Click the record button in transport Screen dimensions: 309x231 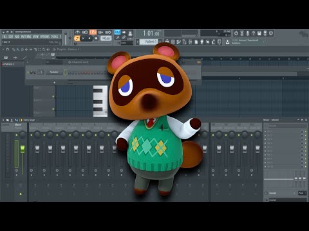click(x=96, y=38)
